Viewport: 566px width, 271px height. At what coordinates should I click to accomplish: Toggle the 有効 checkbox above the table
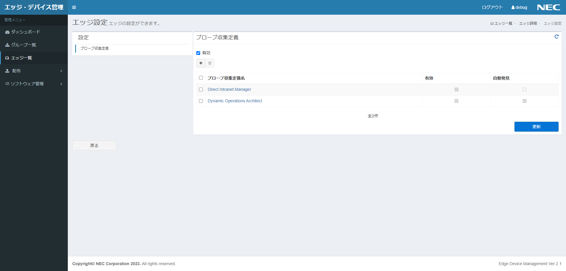pyautogui.click(x=198, y=53)
